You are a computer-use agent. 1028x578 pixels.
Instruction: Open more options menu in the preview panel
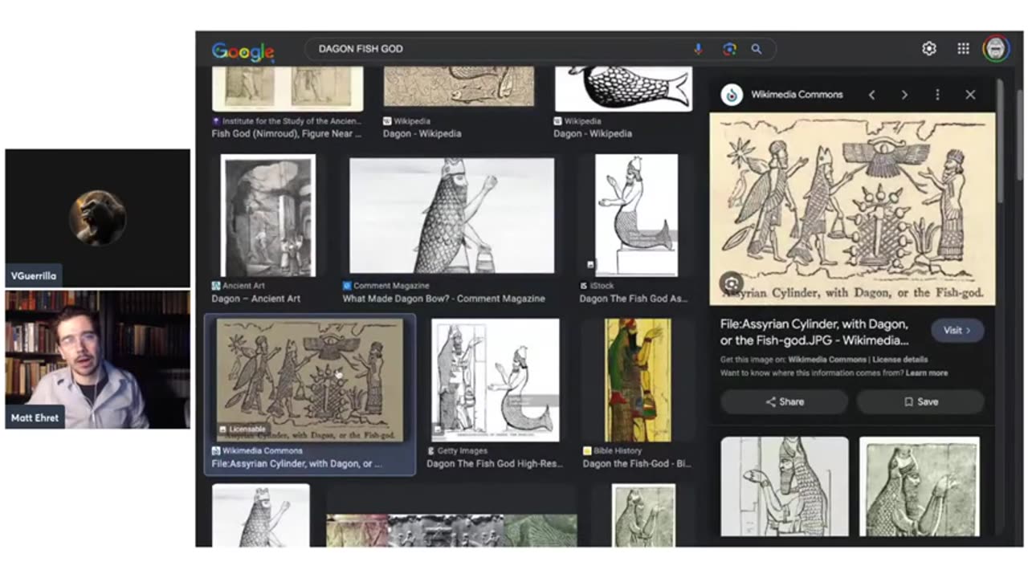[x=937, y=95]
